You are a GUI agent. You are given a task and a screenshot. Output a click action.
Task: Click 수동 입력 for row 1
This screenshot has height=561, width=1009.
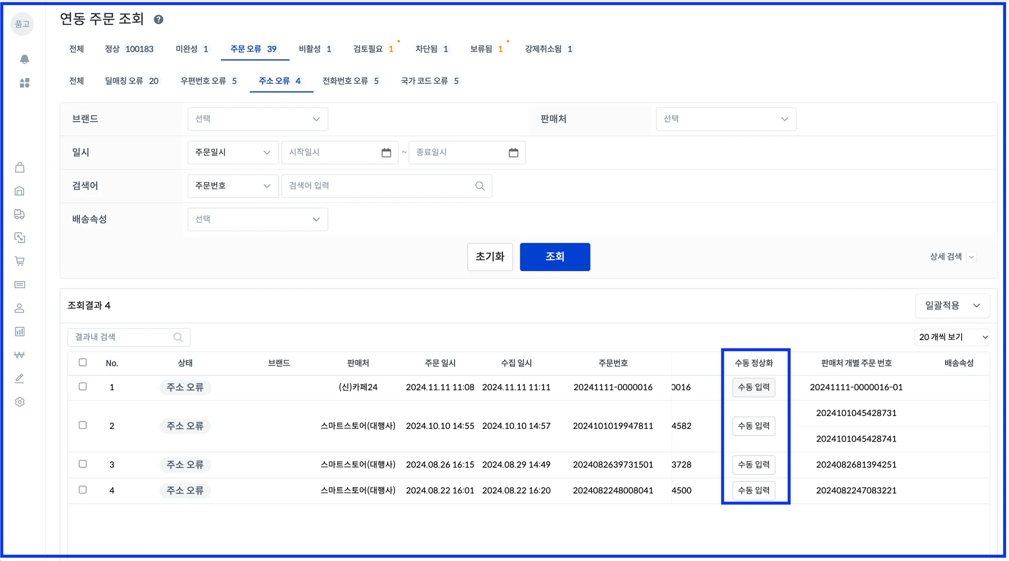click(753, 387)
